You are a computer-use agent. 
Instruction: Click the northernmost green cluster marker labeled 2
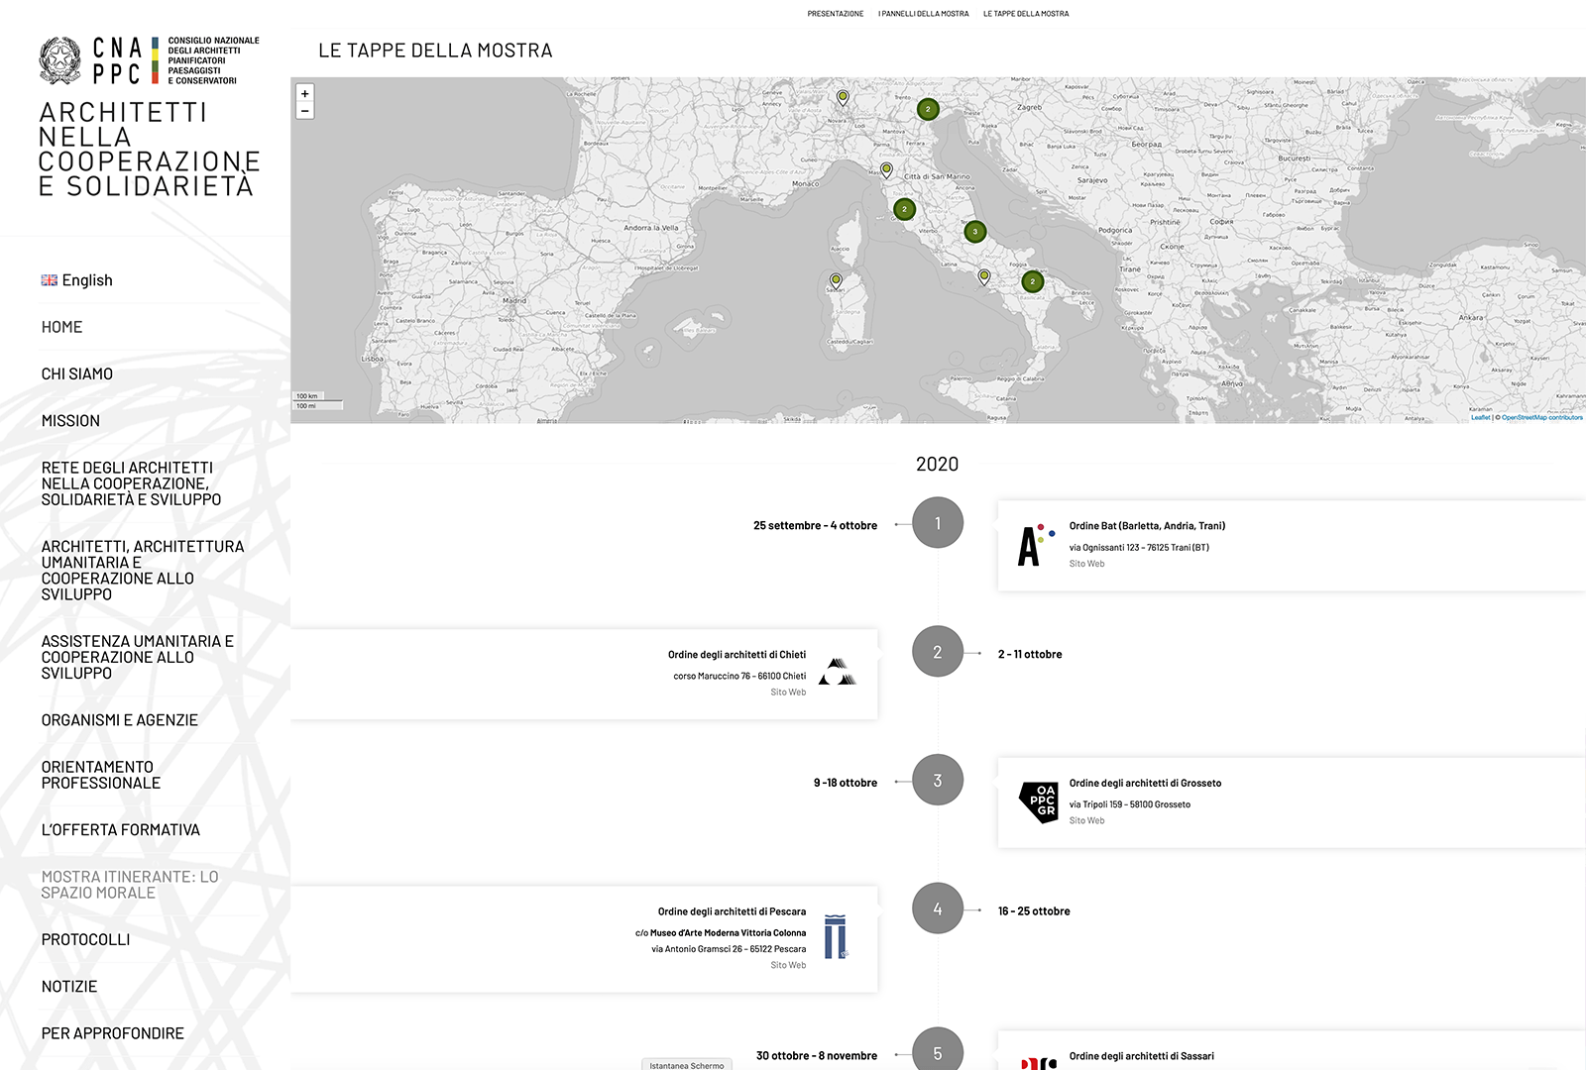pos(928,109)
